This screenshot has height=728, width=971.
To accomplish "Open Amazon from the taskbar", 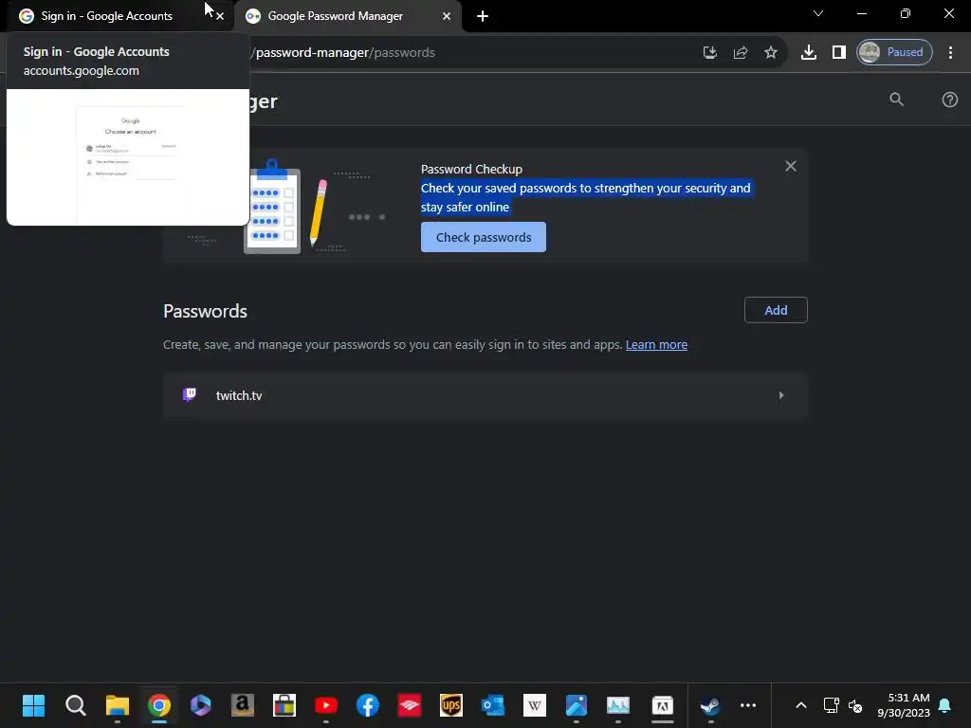I will click(x=242, y=705).
